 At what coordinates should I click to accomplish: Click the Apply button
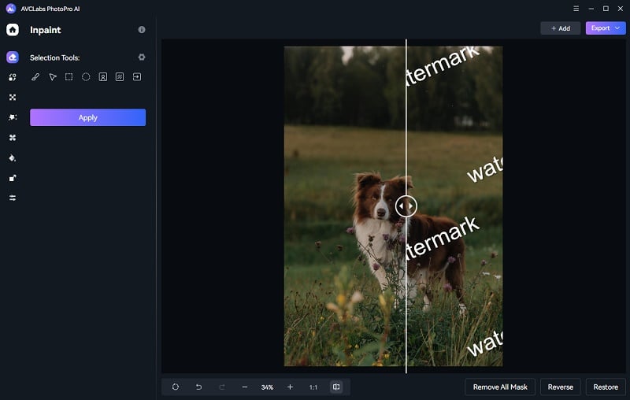[87, 117]
